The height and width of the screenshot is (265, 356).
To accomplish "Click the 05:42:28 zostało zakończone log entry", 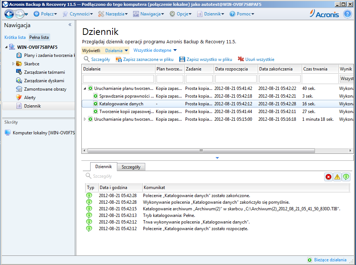I will (217, 196).
